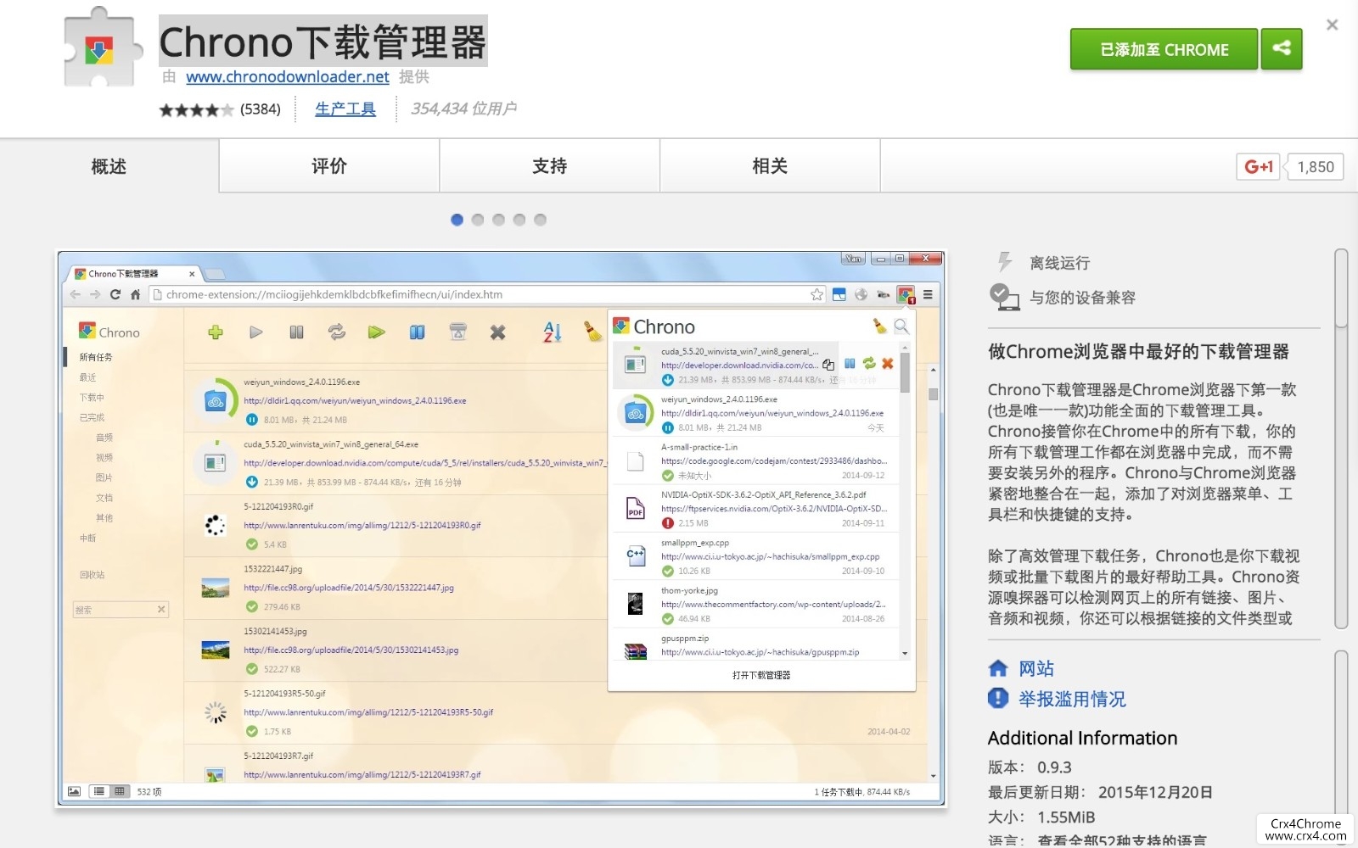The width and height of the screenshot is (1358, 848).
Task: Select the first carousel dot
Action: (x=457, y=220)
